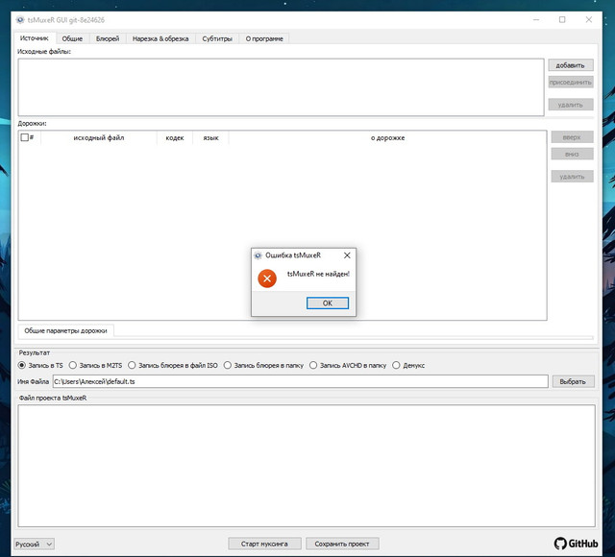Open the Субтитры tab
Viewport: 615px width, 557px height.
[217, 38]
